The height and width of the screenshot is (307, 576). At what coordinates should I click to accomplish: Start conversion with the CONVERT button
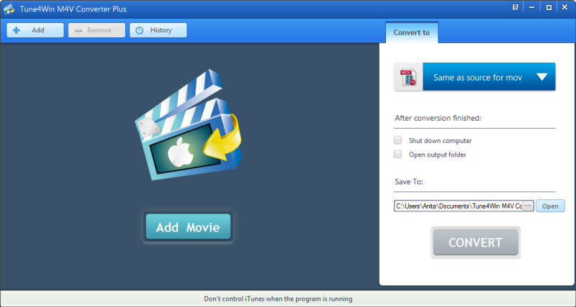pos(476,242)
